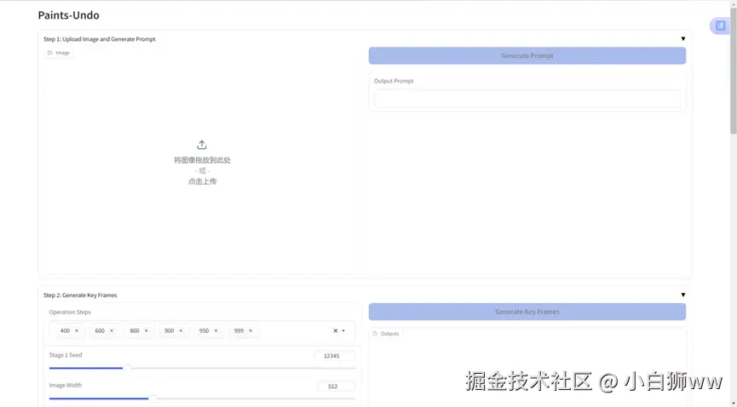Remove the 950 operation step chip
The width and height of the screenshot is (737, 407).
coord(216,331)
